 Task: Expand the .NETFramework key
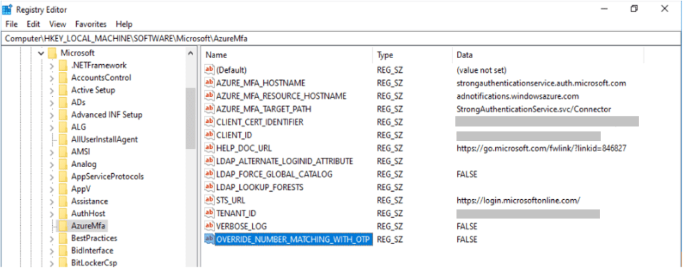52,65
